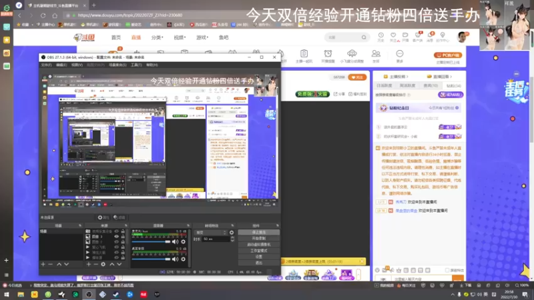Pop out the 场景 scenes dock
Image resolution: width=534 pixels, height=300 pixels.
[x=80, y=226]
